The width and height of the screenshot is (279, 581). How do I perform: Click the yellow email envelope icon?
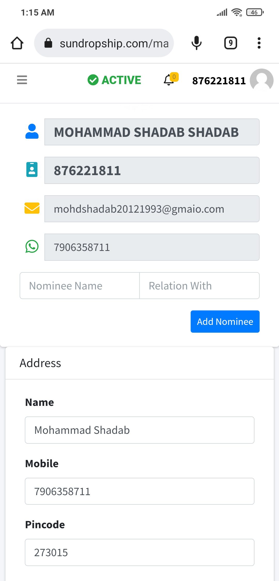click(32, 208)
